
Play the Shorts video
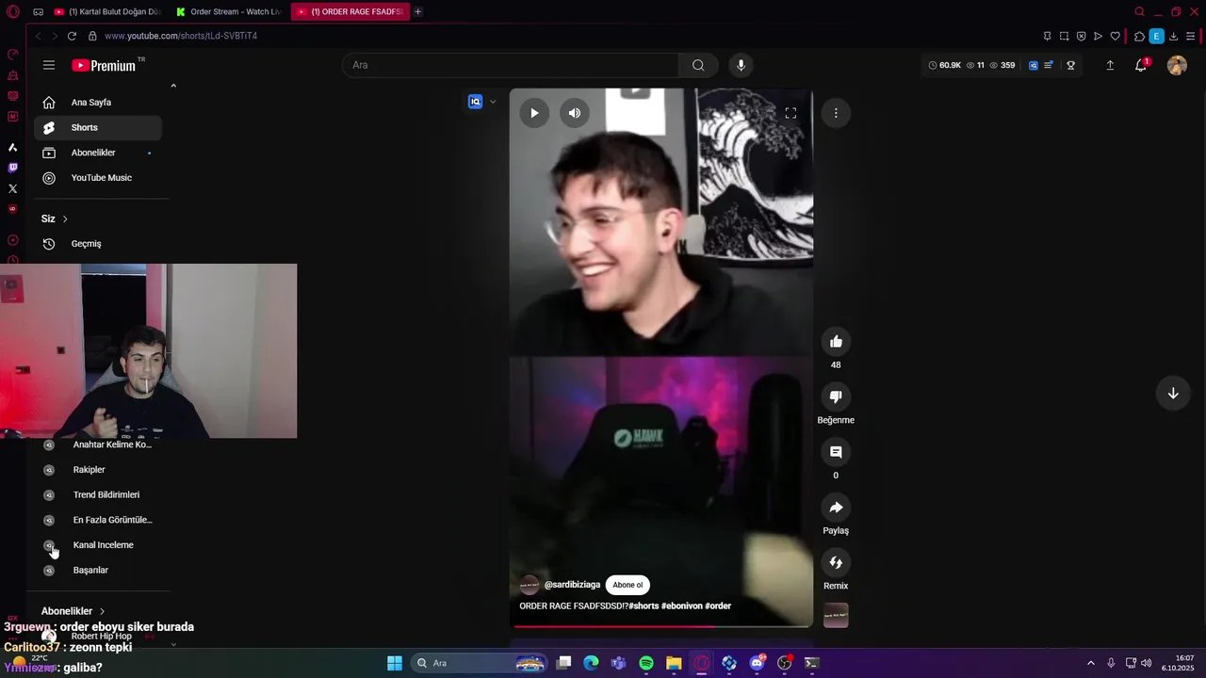(x=534, y=113)
